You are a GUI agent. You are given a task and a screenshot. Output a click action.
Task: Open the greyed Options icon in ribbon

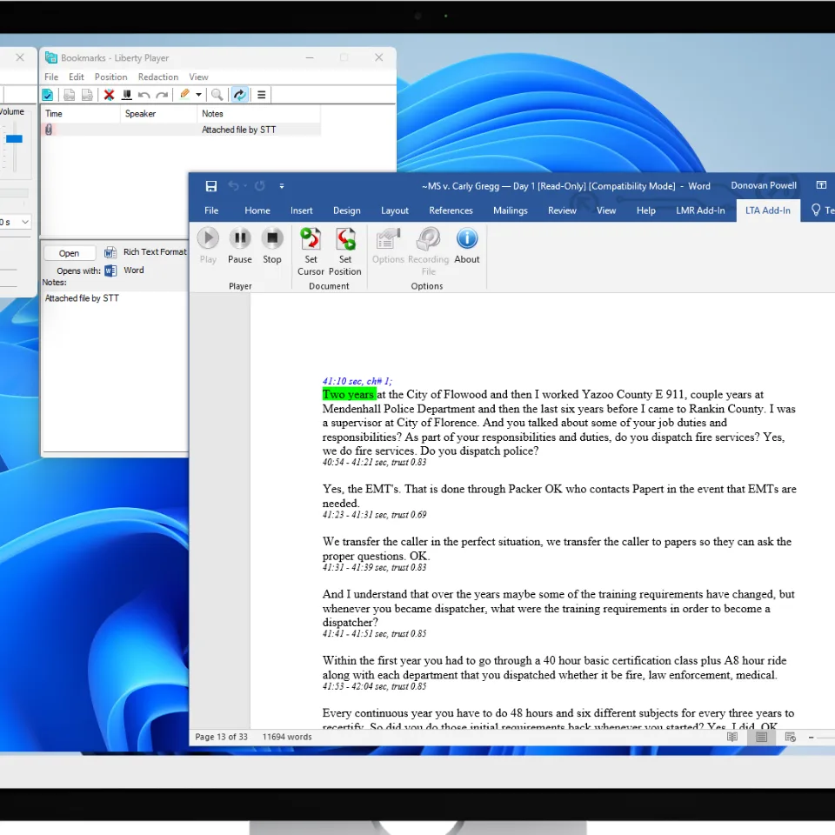388,238
